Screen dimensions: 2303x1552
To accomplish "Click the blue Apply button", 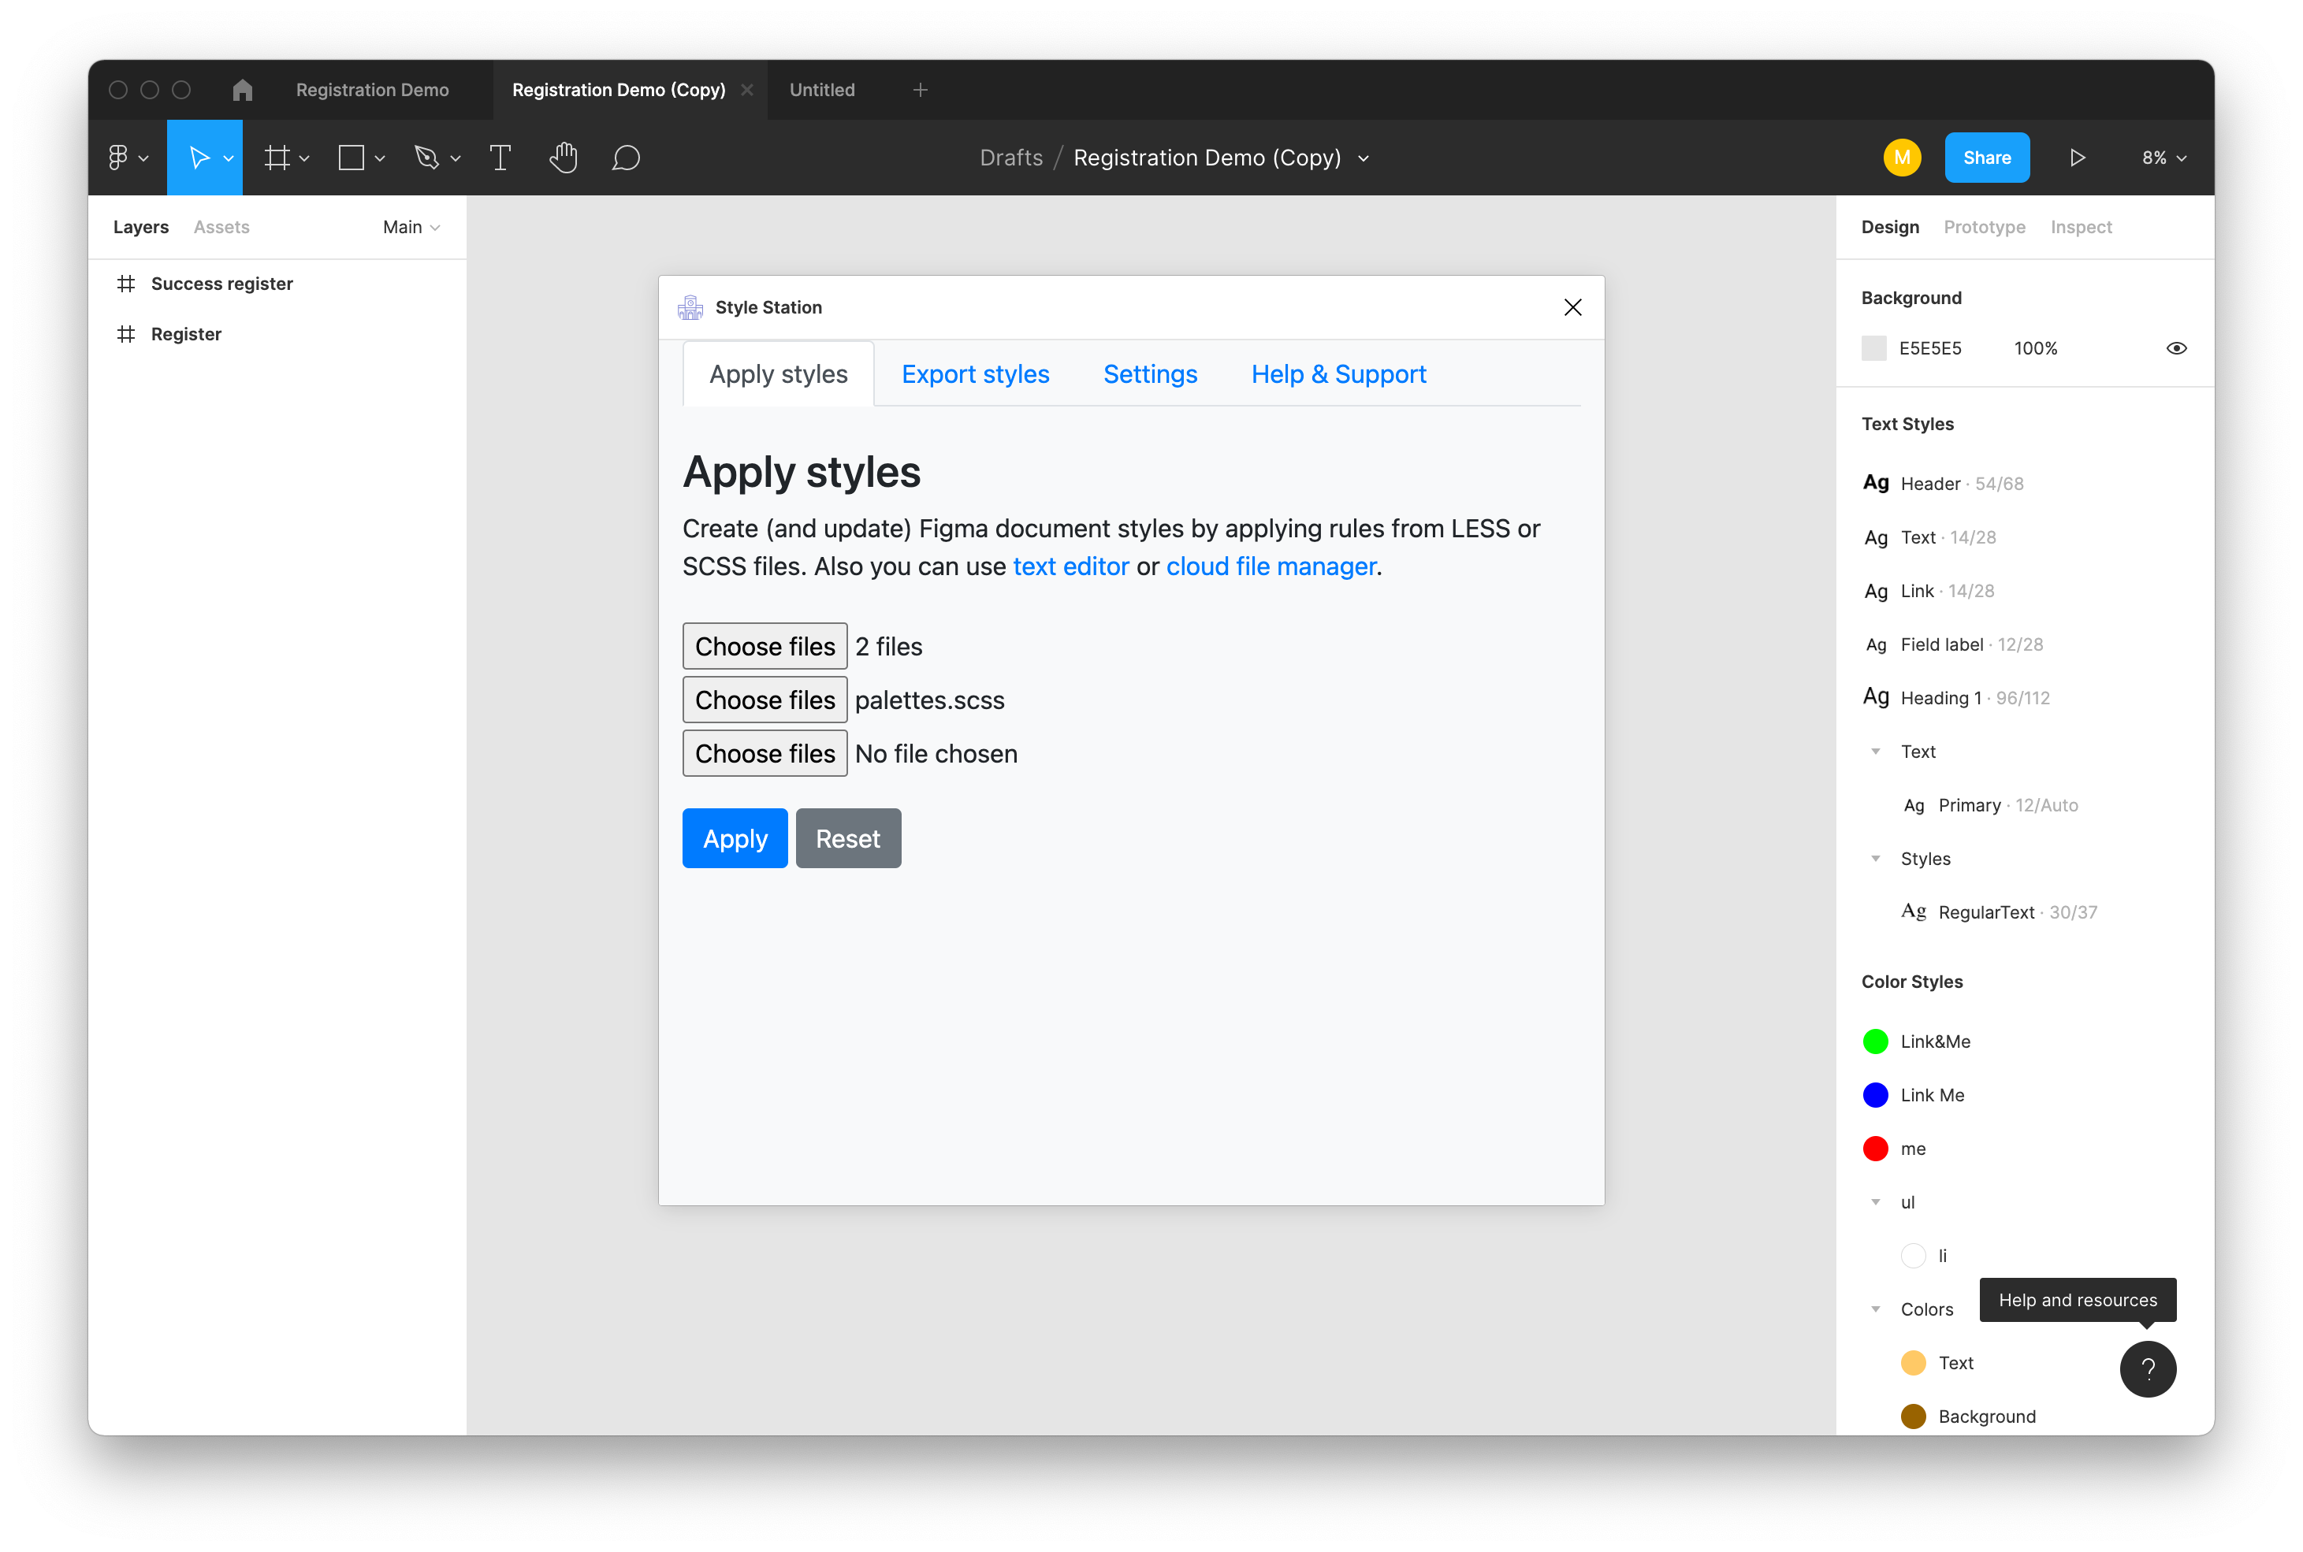I will tap(735, 838).
